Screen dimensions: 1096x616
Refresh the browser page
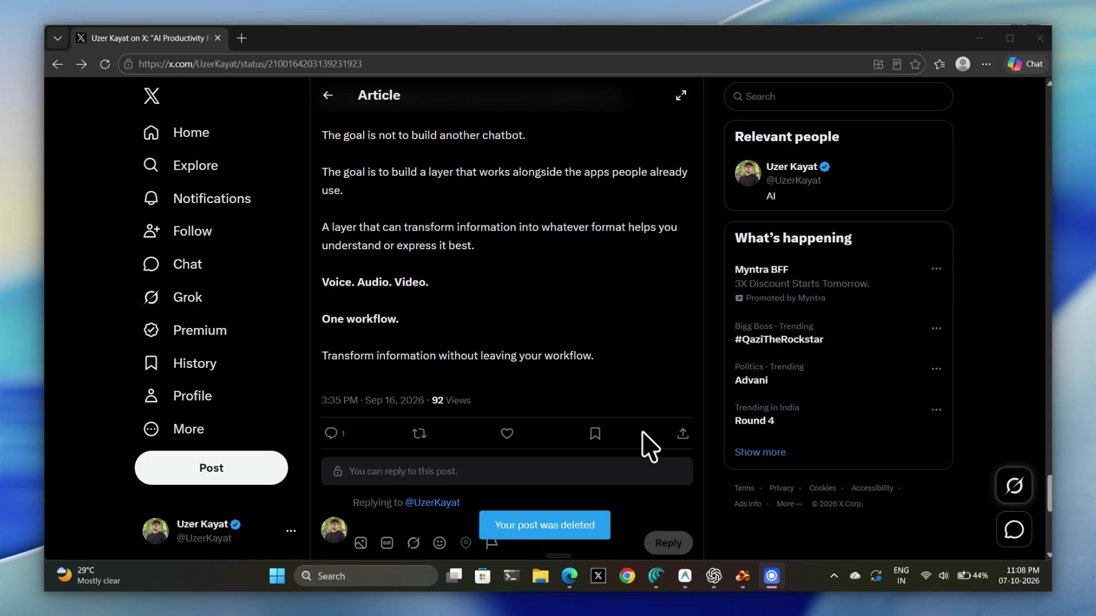point(105,64)
